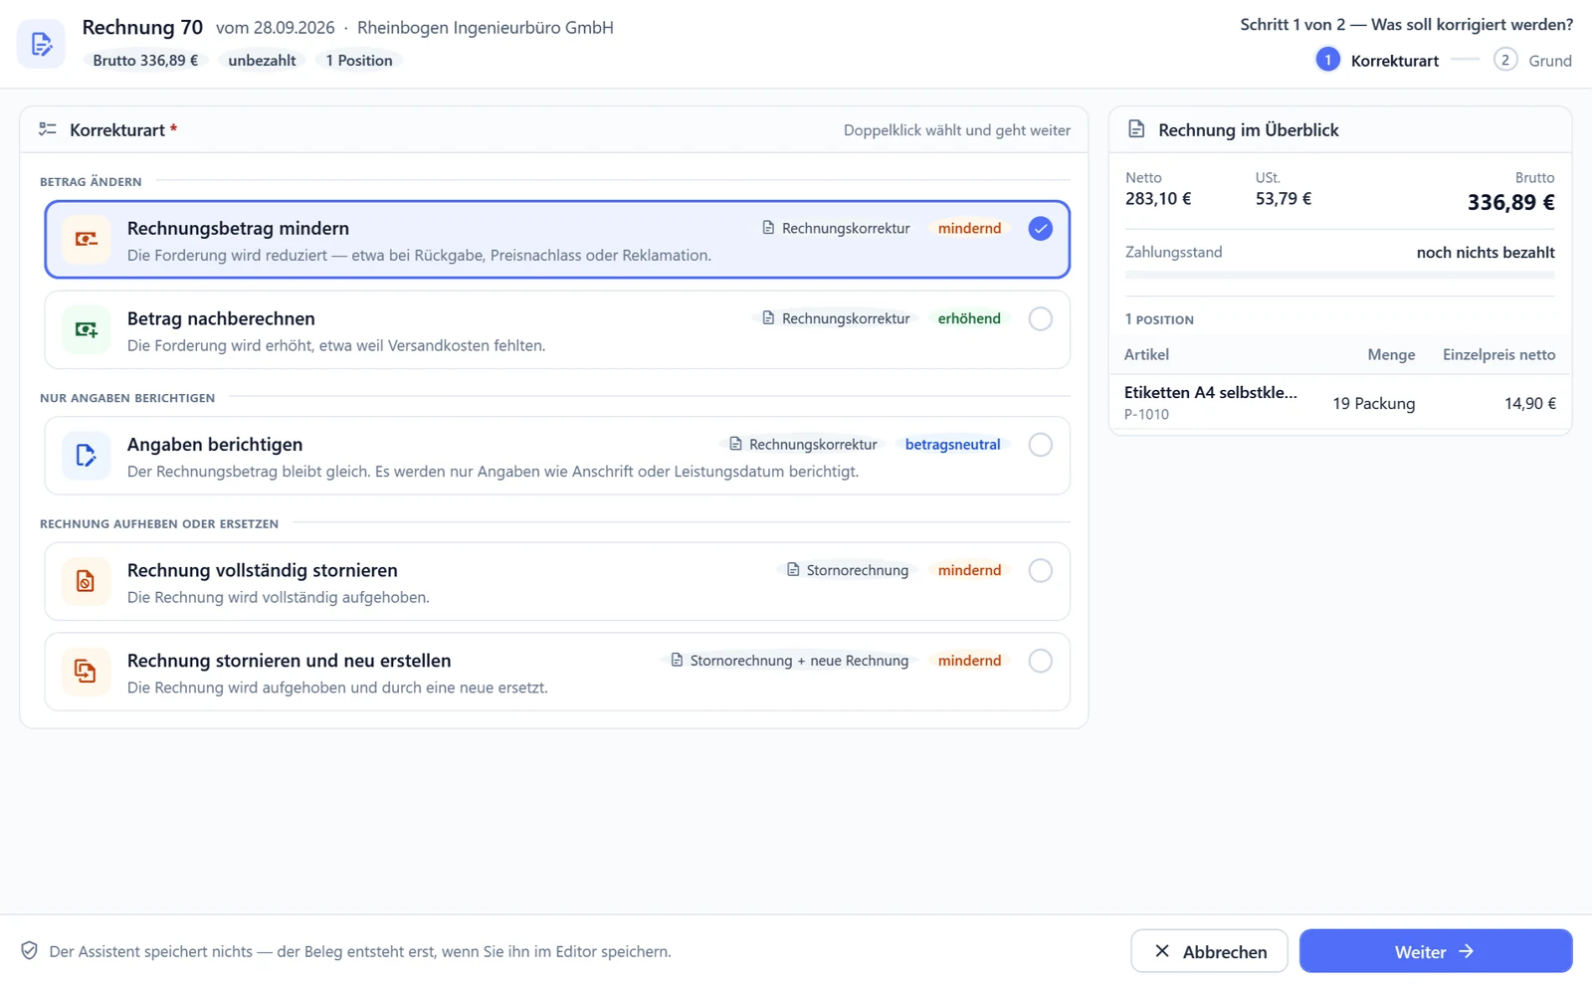Screen dimensions: 1592x985
Task: Click the Netto value '283,10 €'
Action: (x=1158, y=199)
